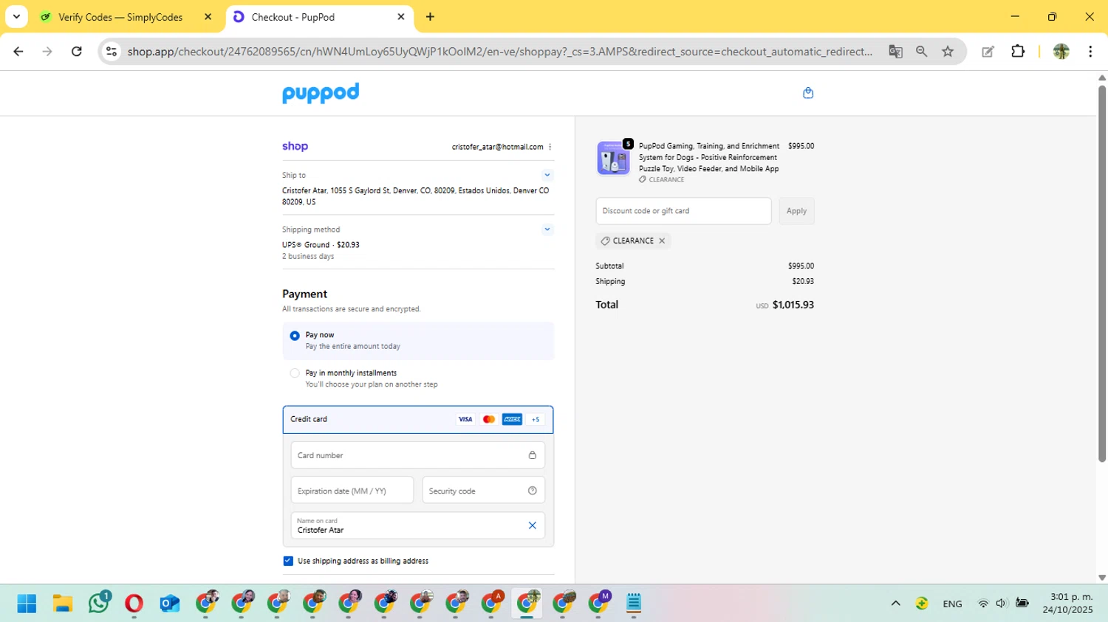Click the Security code field
The height and width of the screenshot is (622, 1108).
pos(484,491)
